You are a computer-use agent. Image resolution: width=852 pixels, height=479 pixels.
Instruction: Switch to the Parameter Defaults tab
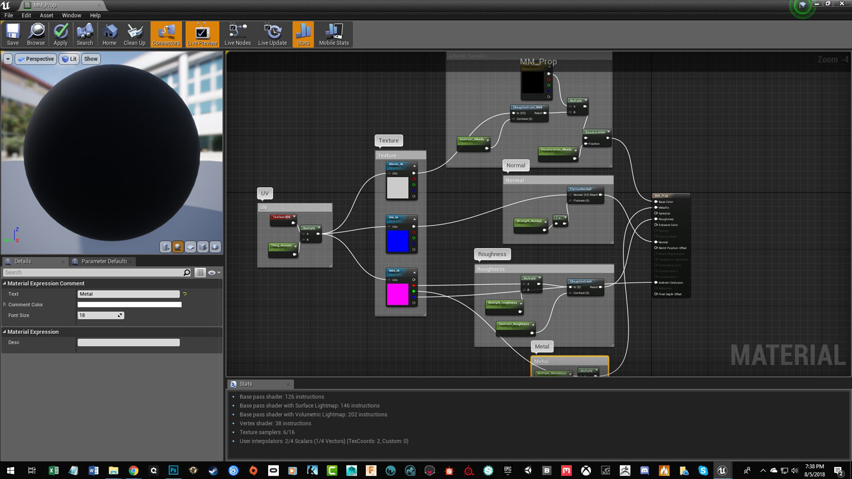click(104, 261)
